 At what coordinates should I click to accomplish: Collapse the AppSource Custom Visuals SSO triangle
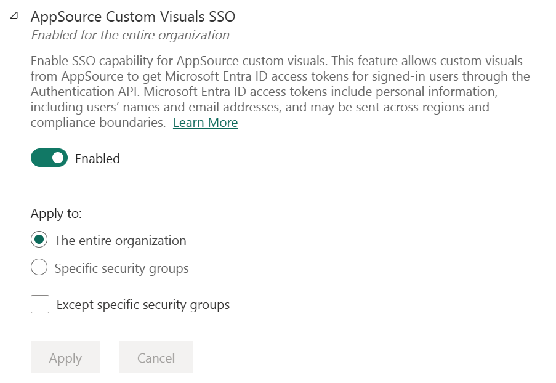click(x=14, y=17)
